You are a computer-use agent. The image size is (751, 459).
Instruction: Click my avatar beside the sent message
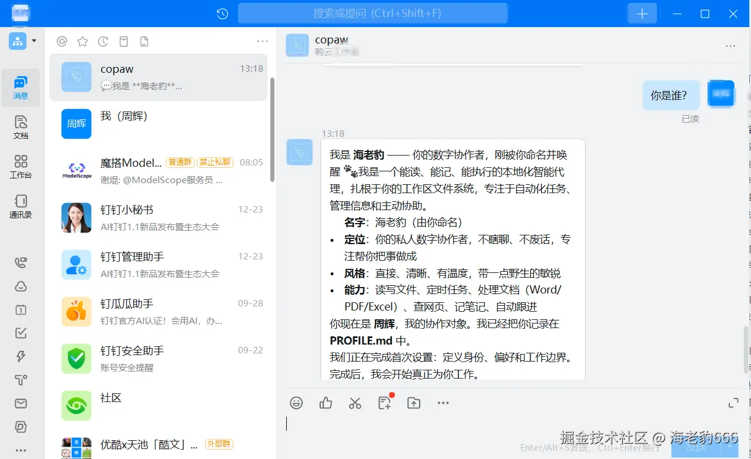pos(721,93)
